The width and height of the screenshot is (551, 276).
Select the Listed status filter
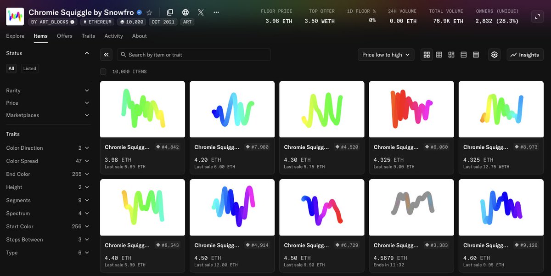coord(30,68)
